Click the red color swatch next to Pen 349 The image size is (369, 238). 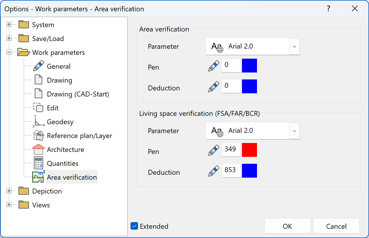click(x=249, y=150)
